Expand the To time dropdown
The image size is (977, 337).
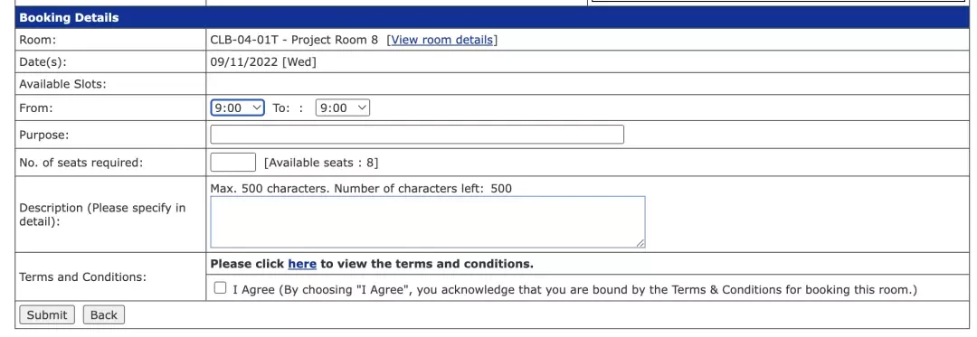pyautogui.click(x=343, y=108)
